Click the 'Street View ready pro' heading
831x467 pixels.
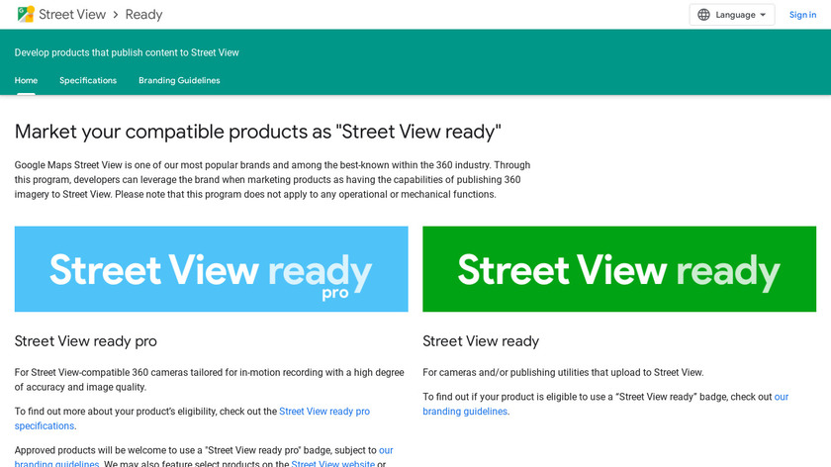click(85, 341)
